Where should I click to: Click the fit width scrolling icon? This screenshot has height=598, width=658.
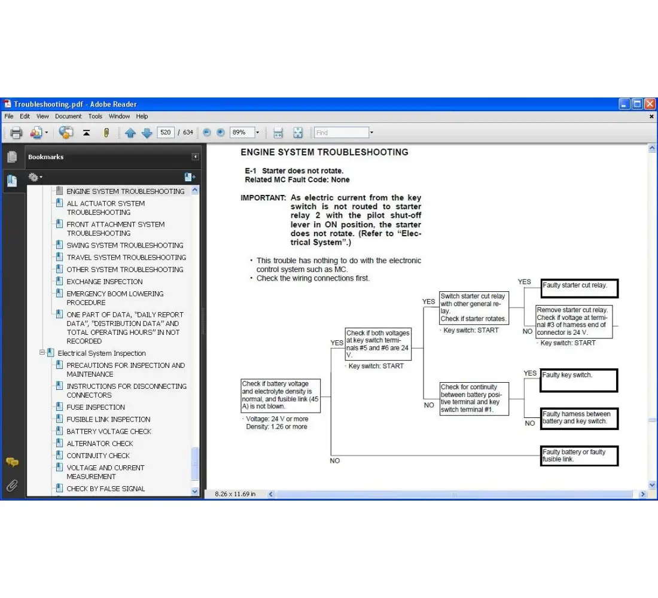pos(278,133)
